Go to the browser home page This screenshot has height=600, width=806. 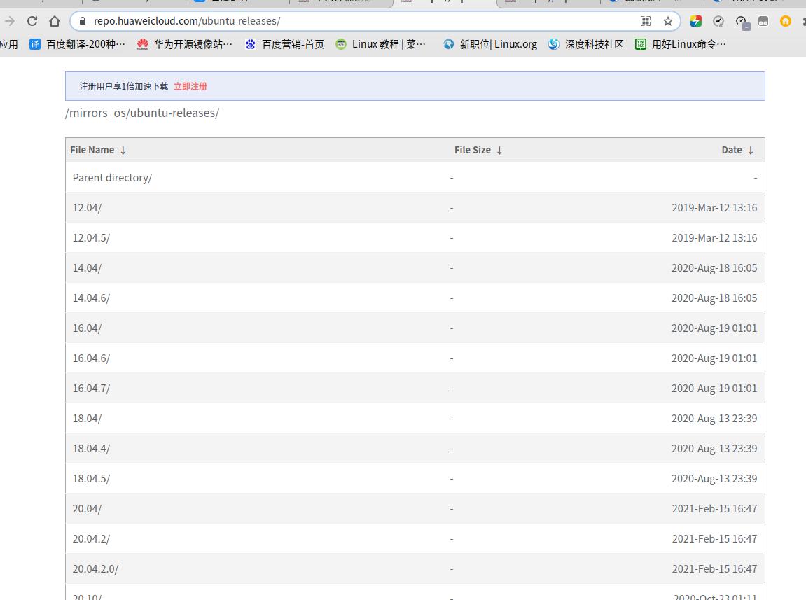55,21
